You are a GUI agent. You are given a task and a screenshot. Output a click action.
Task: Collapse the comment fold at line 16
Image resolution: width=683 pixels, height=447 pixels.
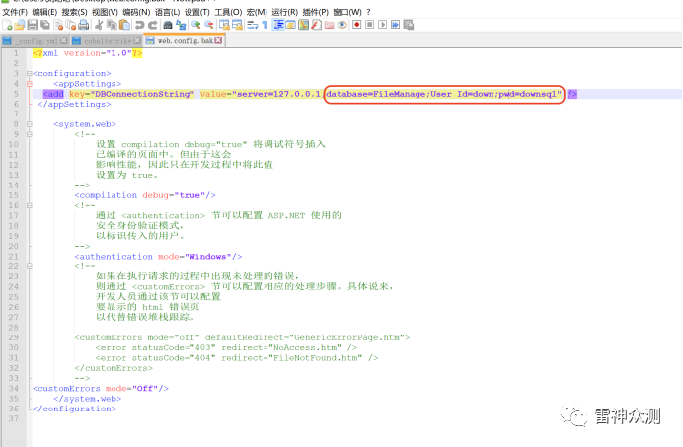point(30,205)
